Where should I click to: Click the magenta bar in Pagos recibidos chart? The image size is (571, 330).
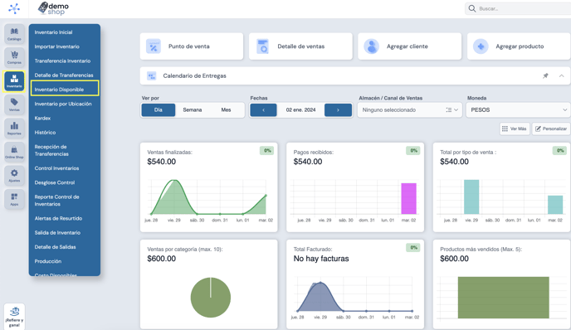tap(408, 199)
